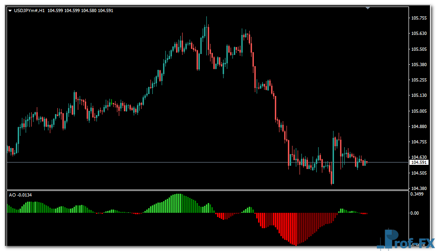Click the chart shift triangle marker at top
436x251 pixels.
pos(368,8)
